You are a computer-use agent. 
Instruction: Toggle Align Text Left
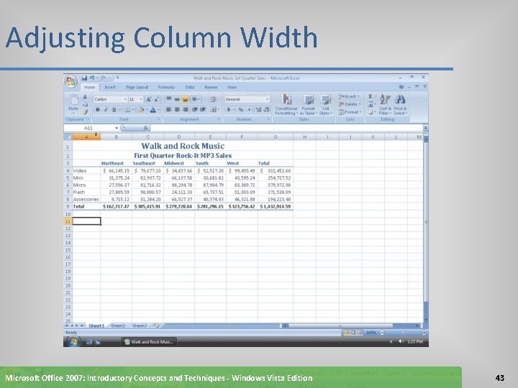pyautogui.click(x=169, y=109)
